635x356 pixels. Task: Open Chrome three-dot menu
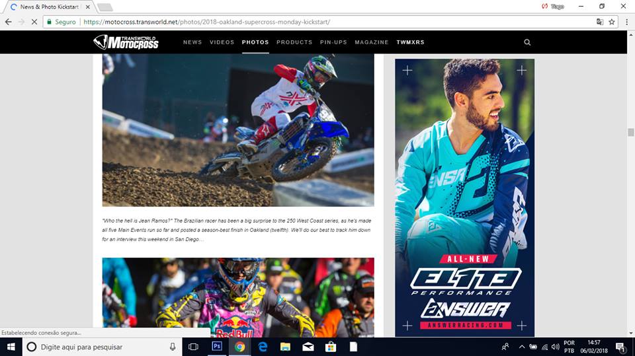(x=626, y=22)
